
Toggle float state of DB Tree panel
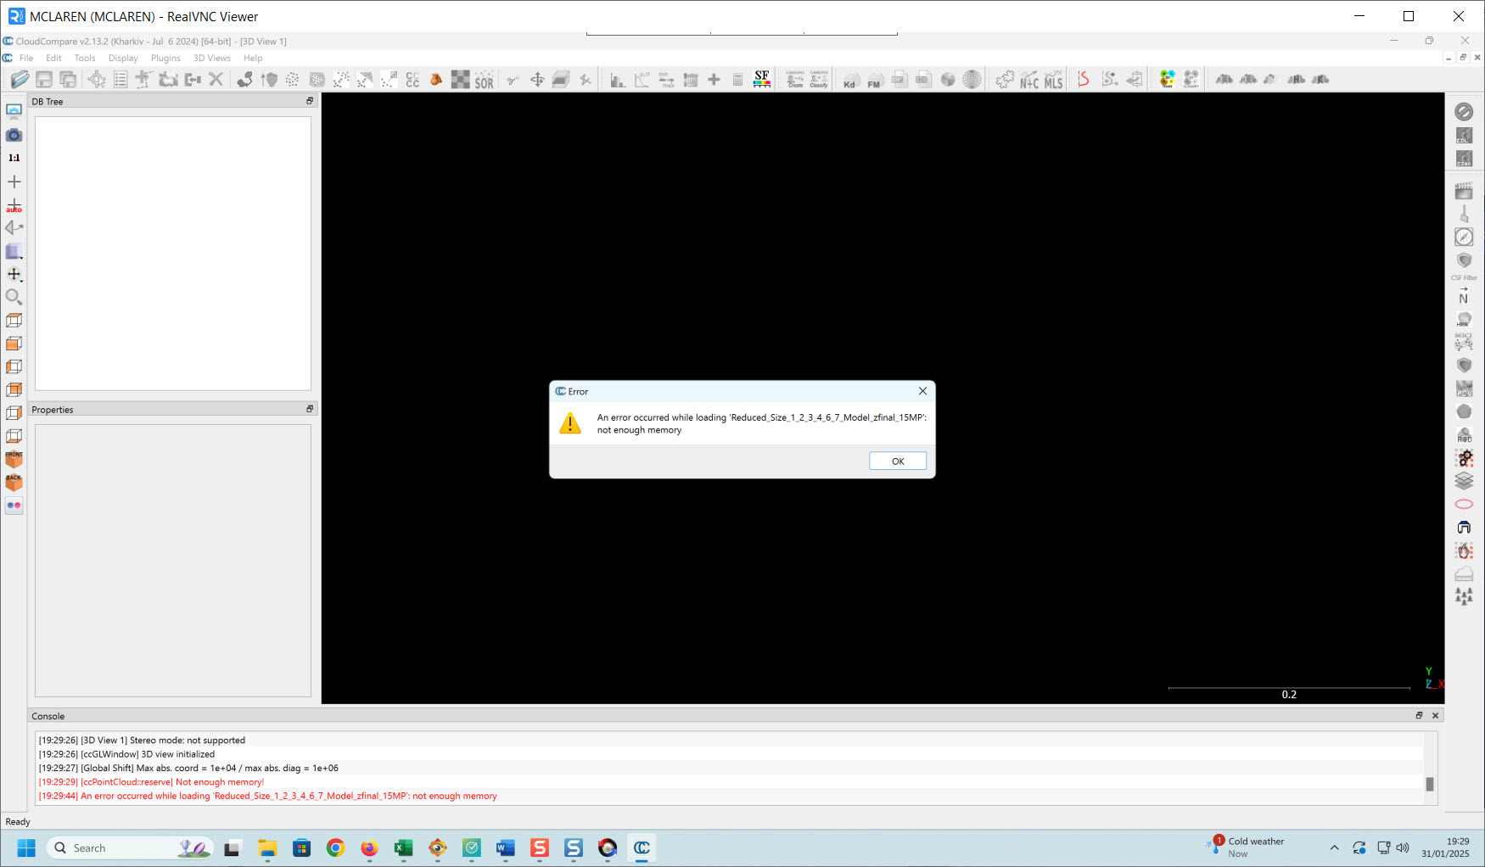310,101
